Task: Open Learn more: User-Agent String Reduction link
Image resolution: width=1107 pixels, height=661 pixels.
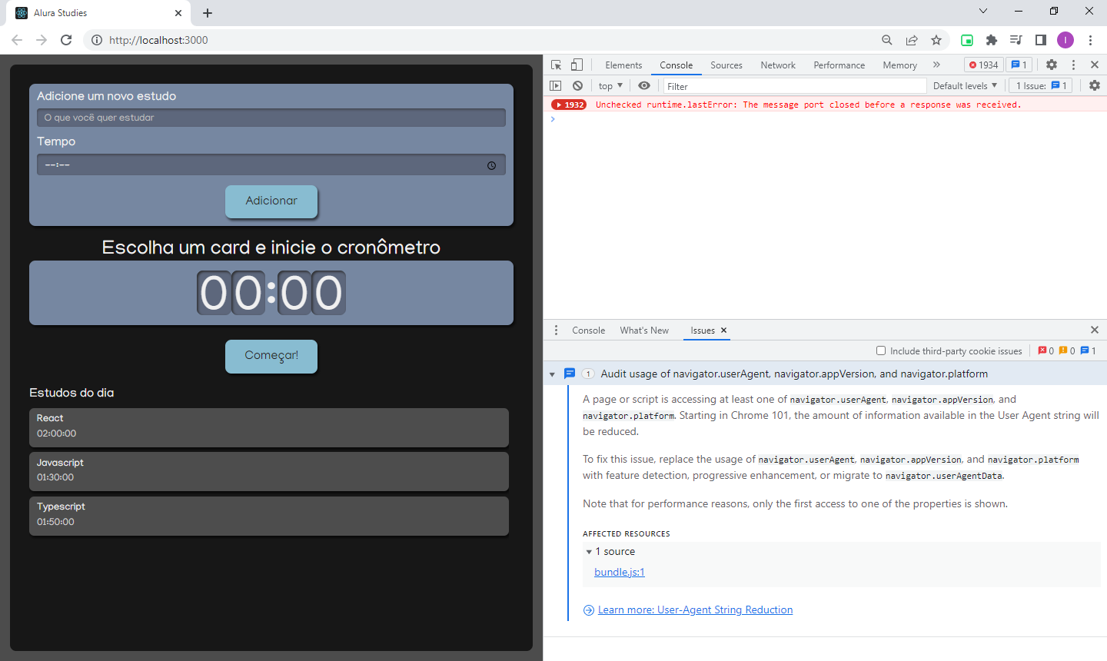Action: pyautogui.click(x=695, y=610)
